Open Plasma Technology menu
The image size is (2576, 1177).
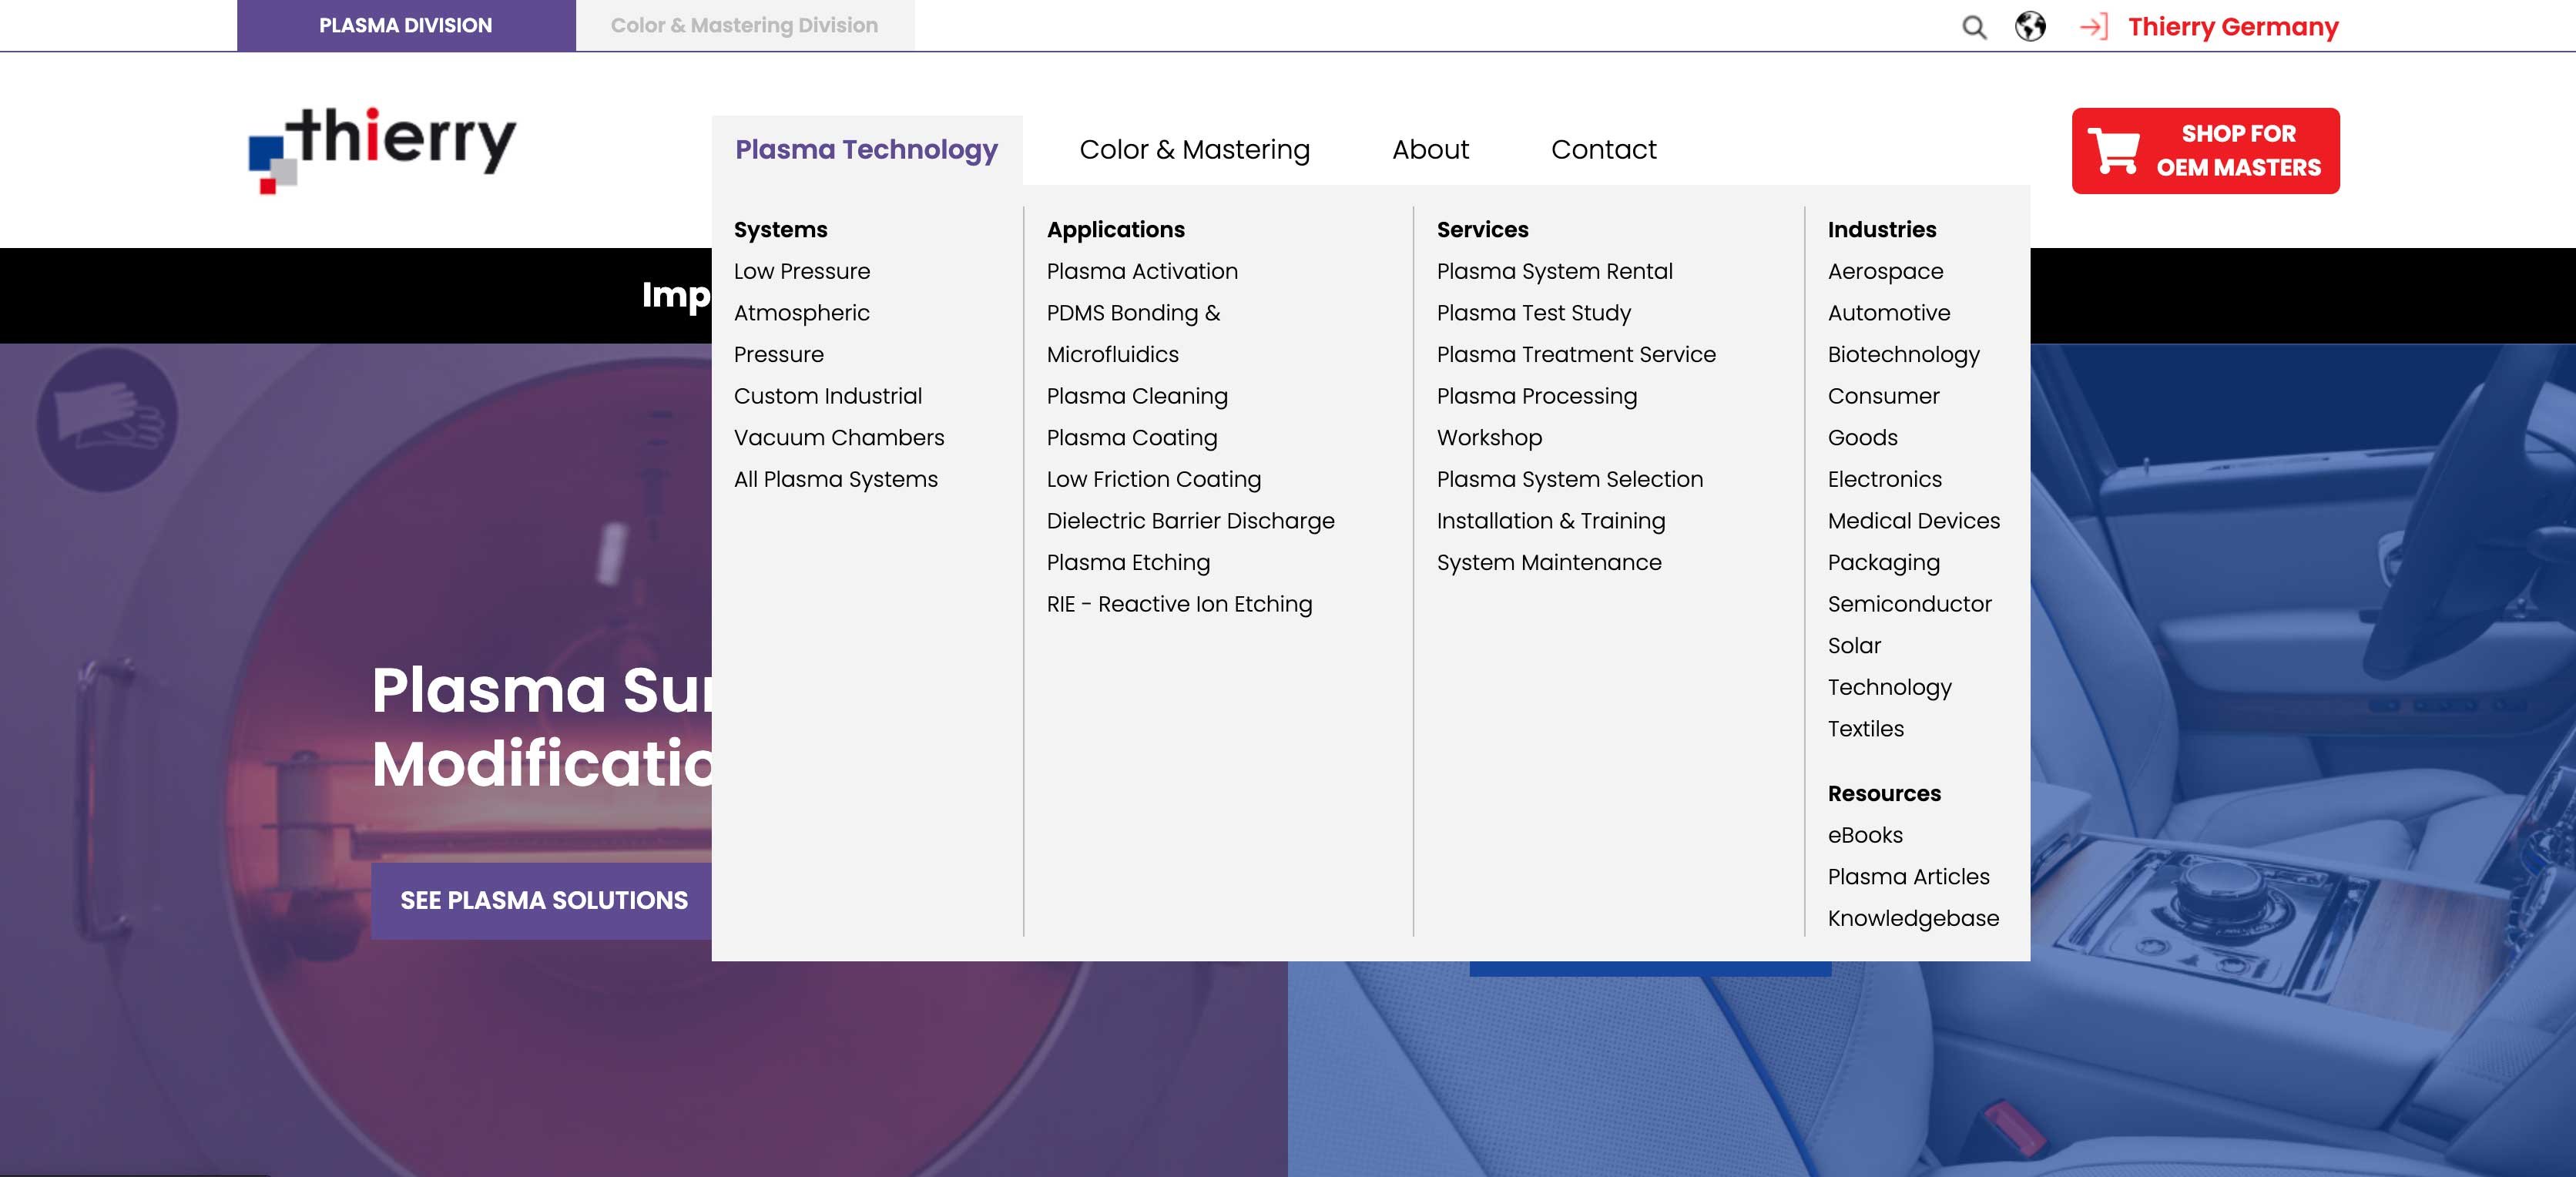point(866,149)
